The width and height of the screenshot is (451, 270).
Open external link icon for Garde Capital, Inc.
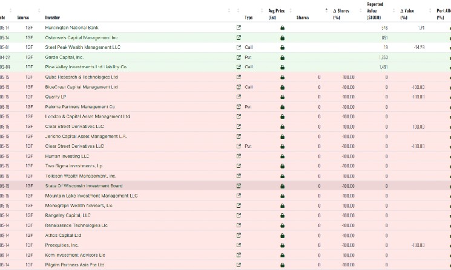pos(239,57)
